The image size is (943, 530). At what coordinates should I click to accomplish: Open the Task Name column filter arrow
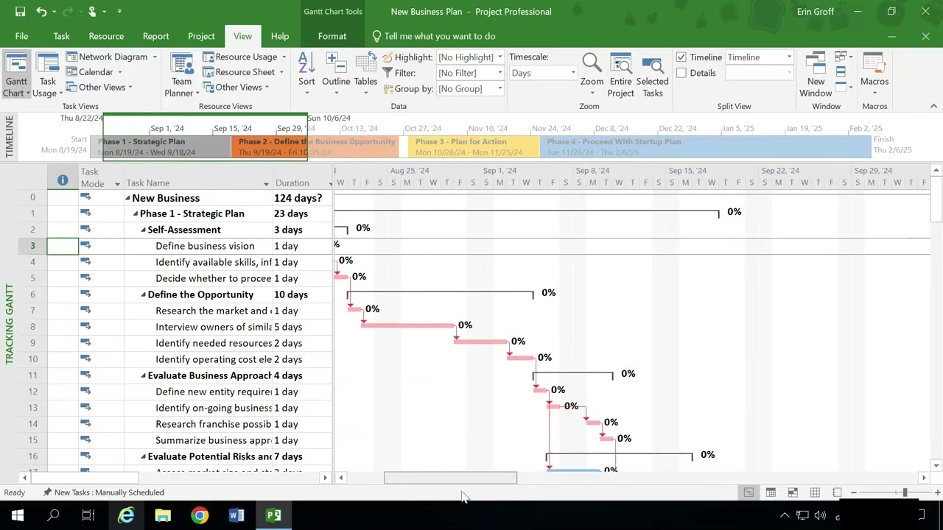(266, 183)
